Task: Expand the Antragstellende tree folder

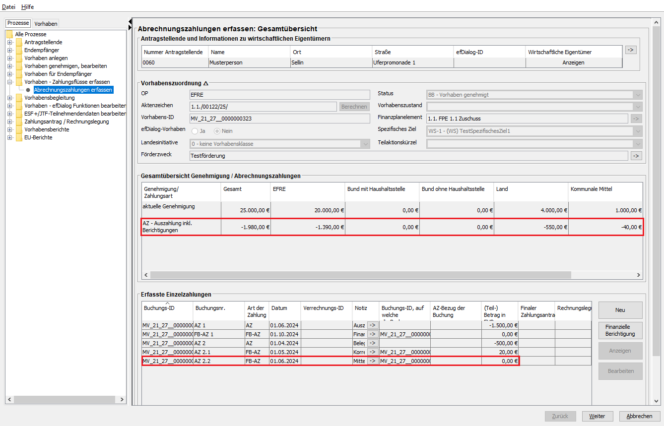Action: click(9, 42)
